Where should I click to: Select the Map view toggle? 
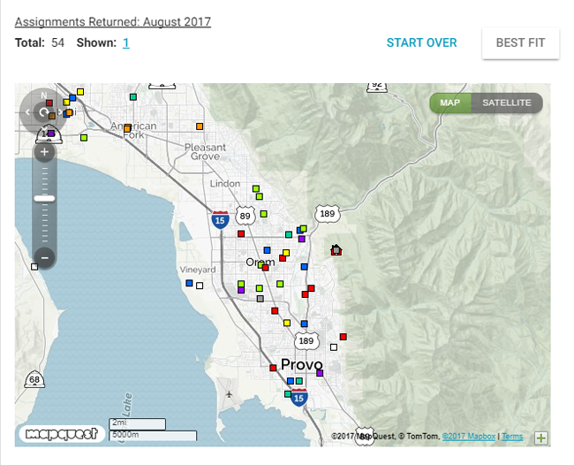449,103
